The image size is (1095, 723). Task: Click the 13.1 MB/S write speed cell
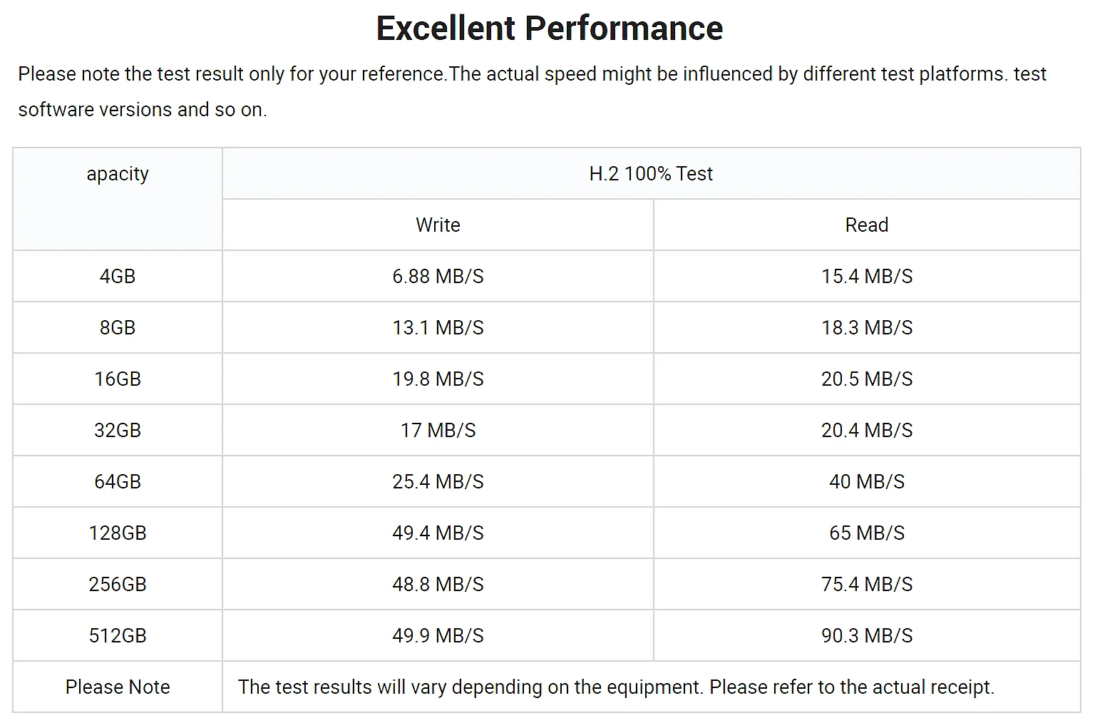click(x=438, y=328)
